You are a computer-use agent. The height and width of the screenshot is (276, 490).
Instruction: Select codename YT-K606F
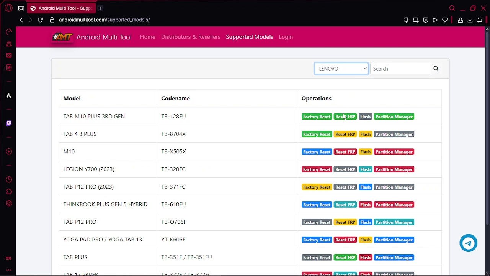[x=173, y=240]
